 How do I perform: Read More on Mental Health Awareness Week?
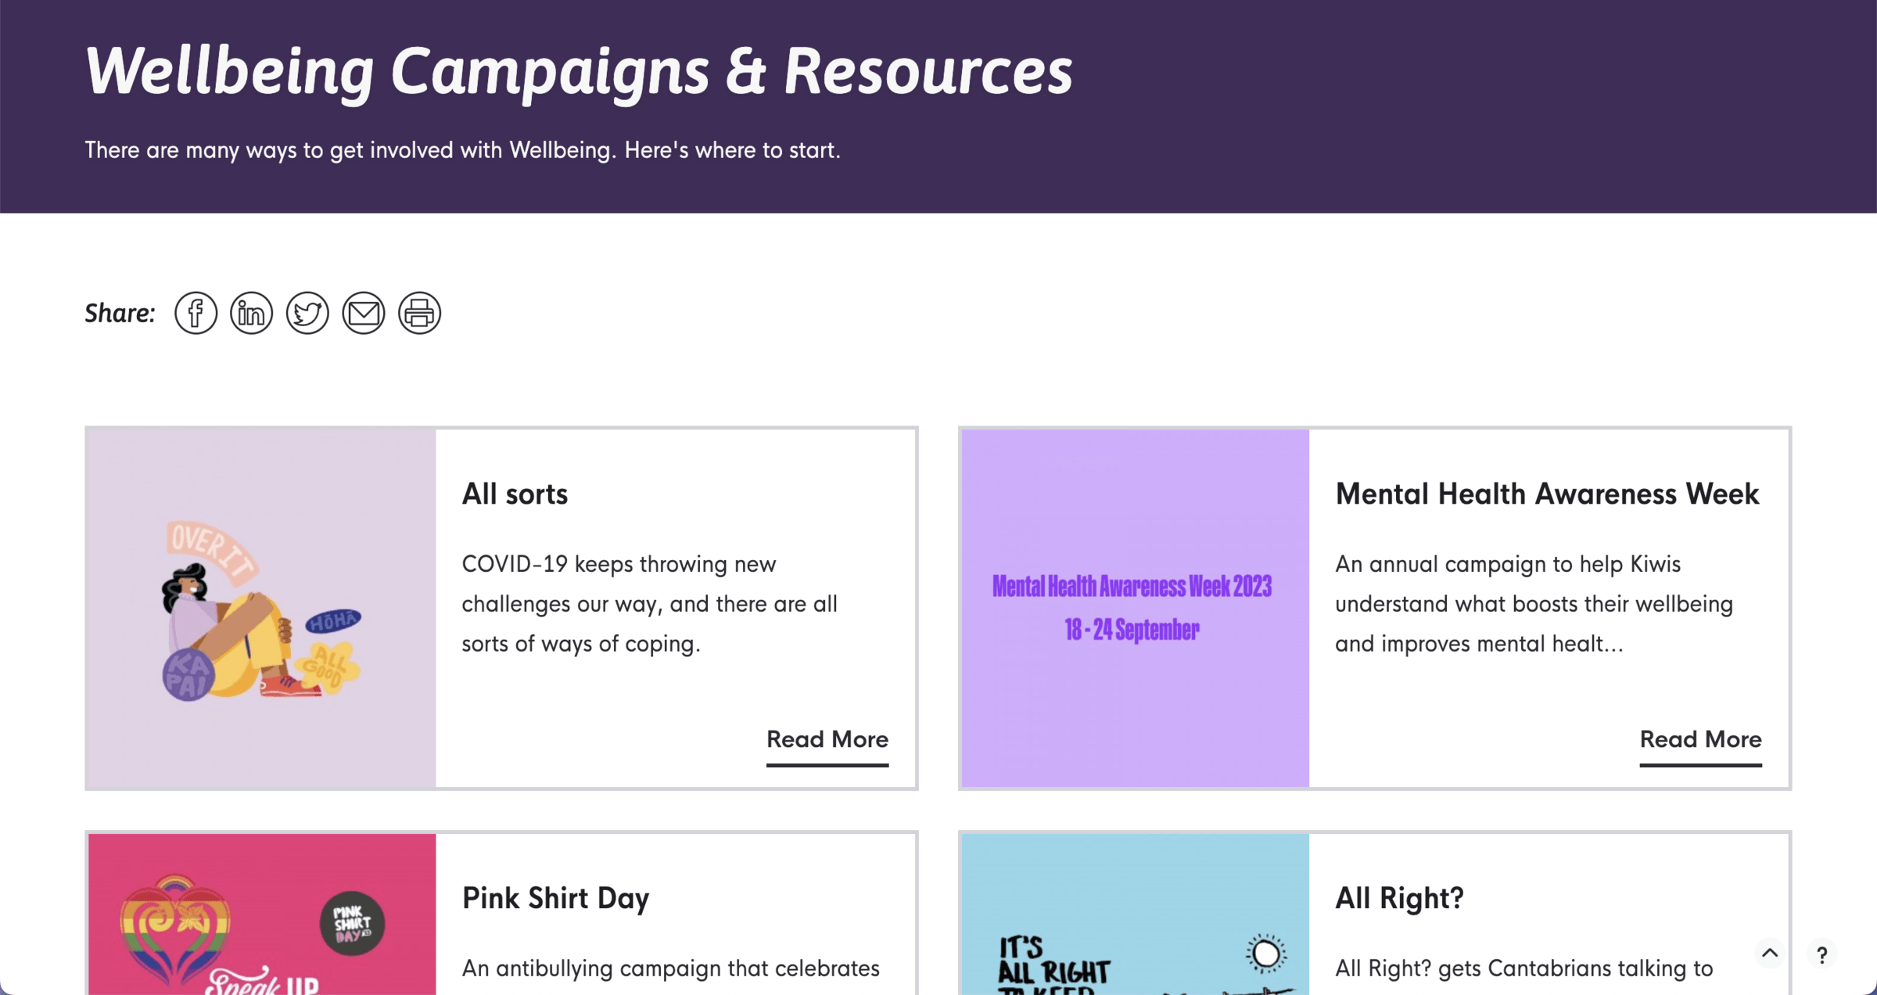point(1700,739)
